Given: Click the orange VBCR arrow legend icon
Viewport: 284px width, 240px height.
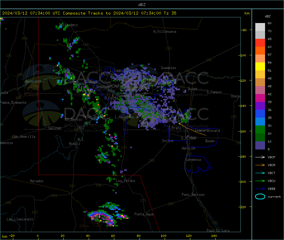Looking at the screenshot, I should [x=260, y=165].
